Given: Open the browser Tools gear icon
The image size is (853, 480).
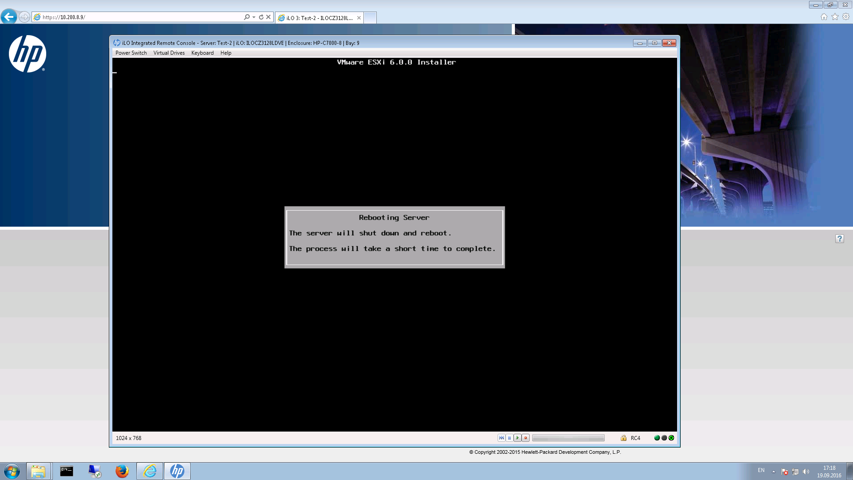Looking at the screenshot, I should coord(846,17).
